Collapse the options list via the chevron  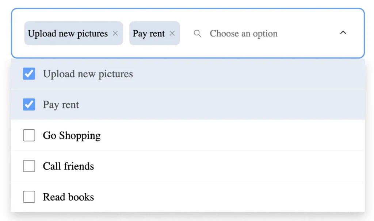[x=343, y=32]
